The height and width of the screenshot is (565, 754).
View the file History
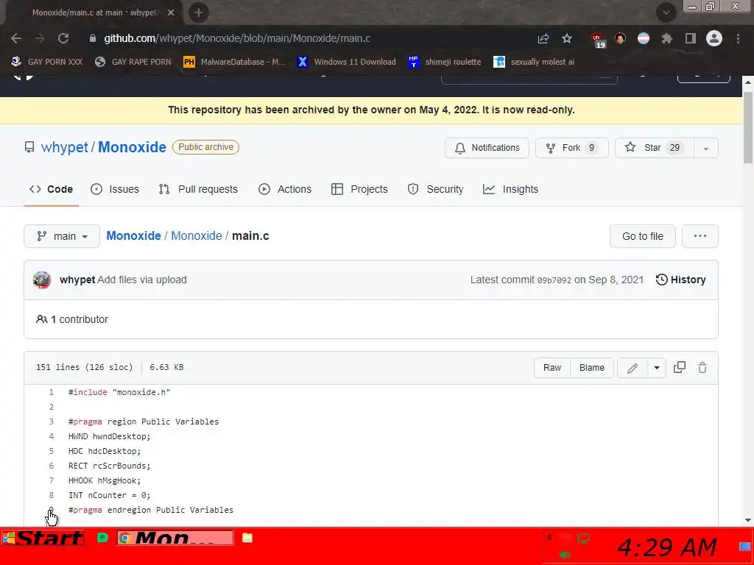pyautogui.click(x=681, y=280)
